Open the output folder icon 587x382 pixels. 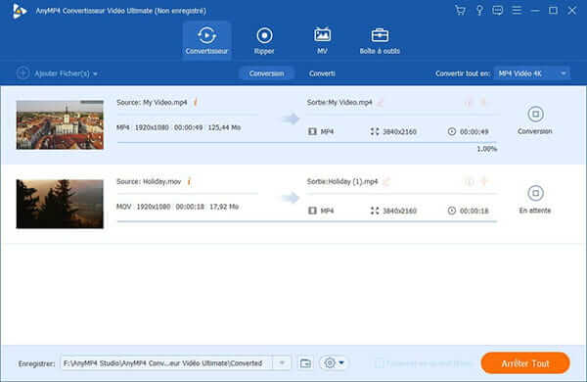305,362
